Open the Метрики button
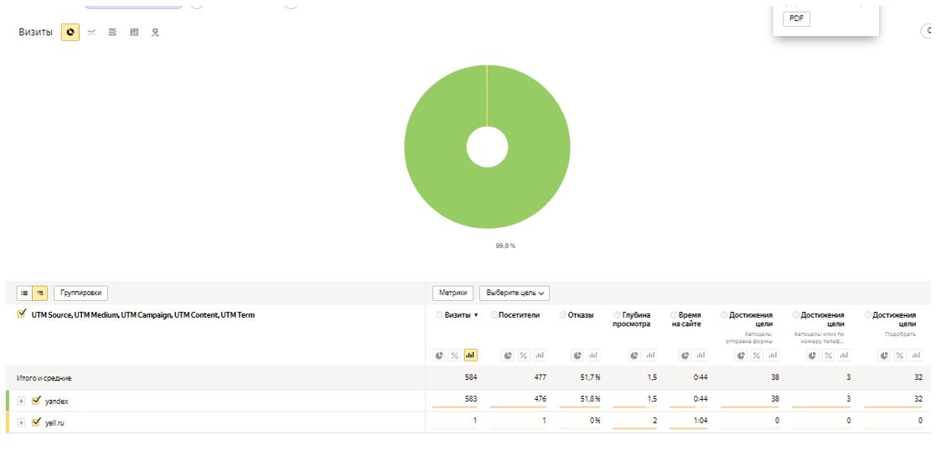 pyautogui.click(x=453, y=293)
